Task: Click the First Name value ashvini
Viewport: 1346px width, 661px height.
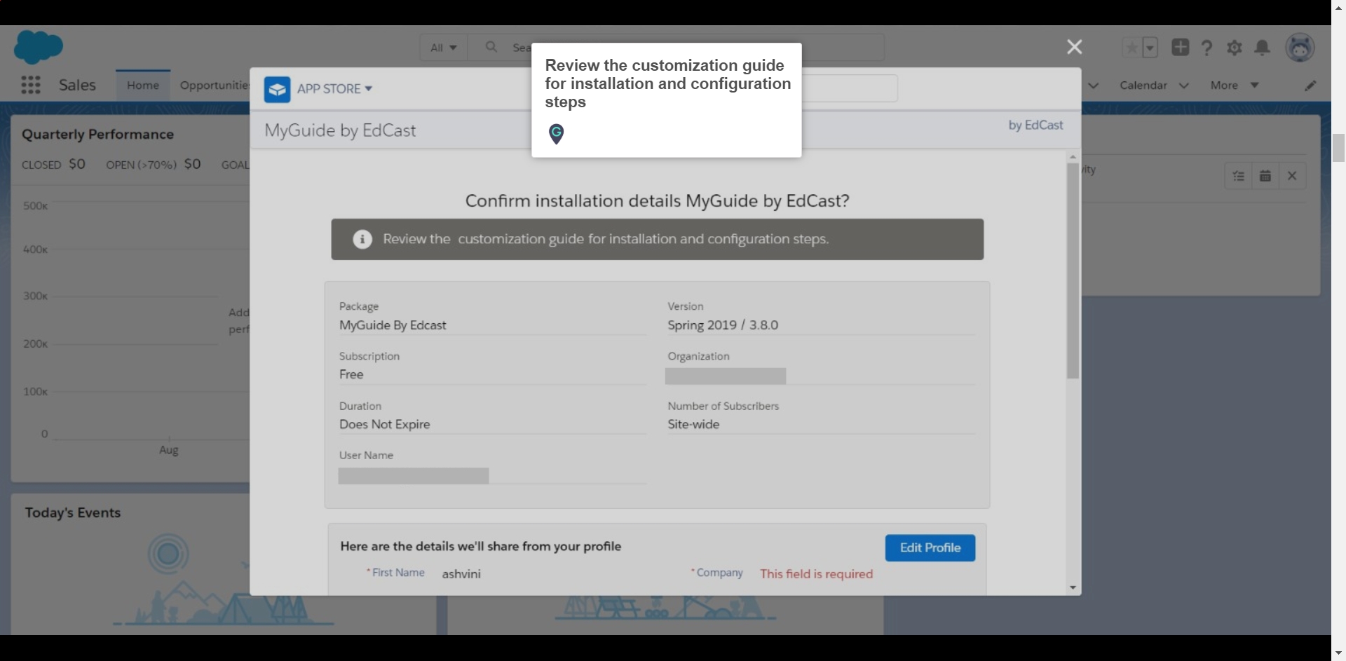Action: (x=461, y=574)
